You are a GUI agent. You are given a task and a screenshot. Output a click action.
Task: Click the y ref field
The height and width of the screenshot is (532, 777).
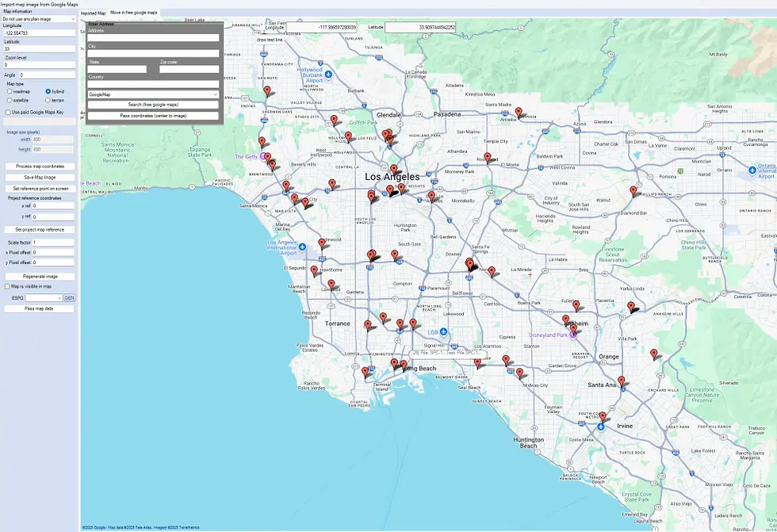point(53,217)
